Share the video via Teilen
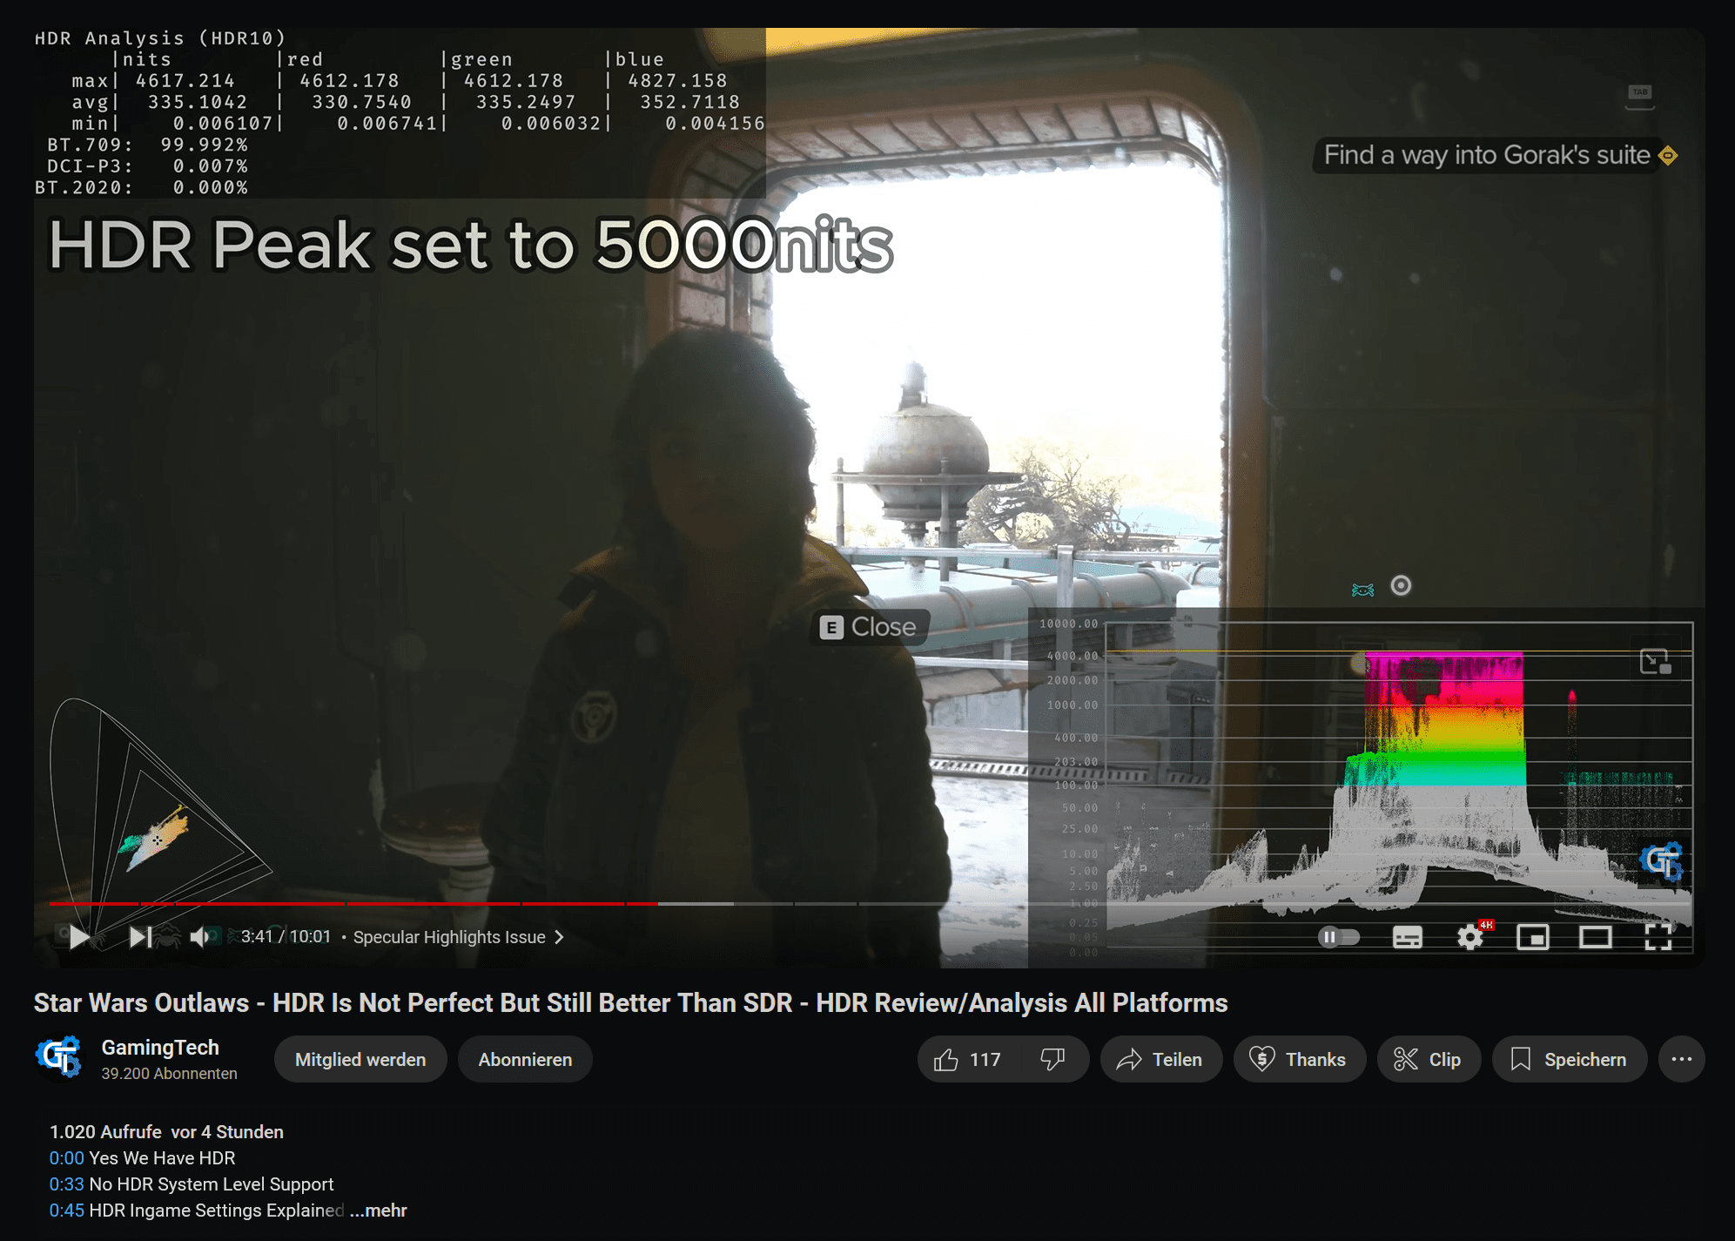 click(1160, 1059)
